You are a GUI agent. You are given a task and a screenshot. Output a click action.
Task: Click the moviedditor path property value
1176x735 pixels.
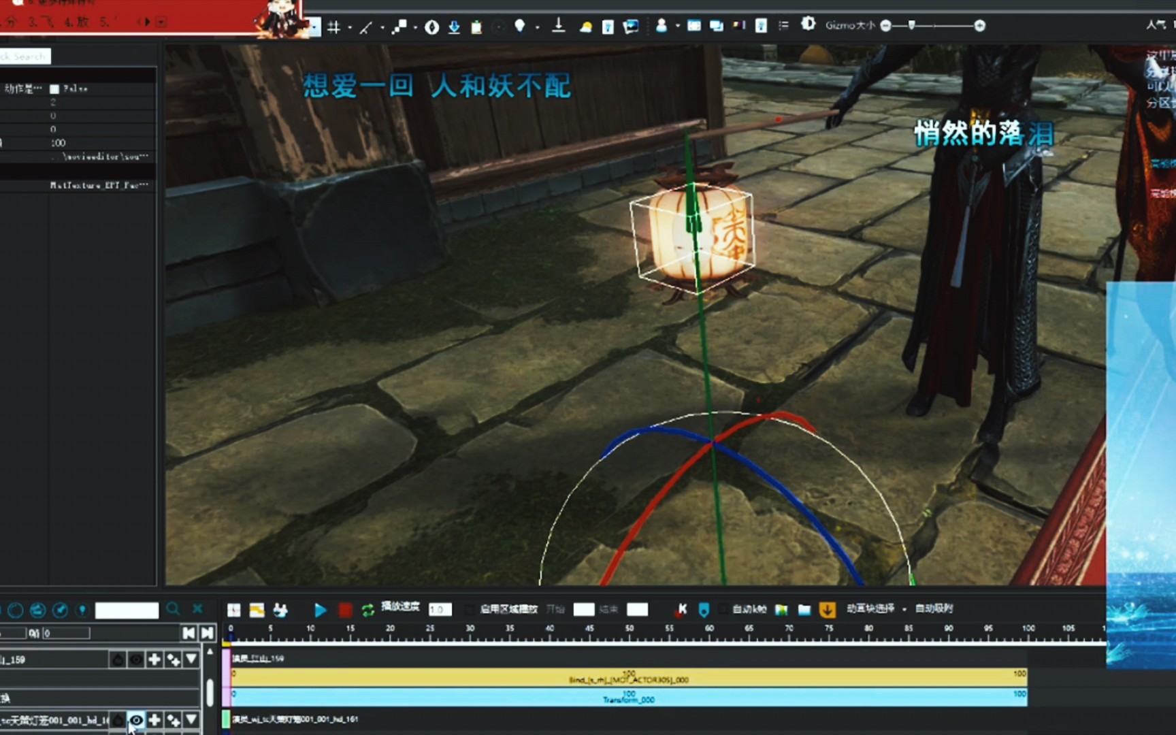99,157
